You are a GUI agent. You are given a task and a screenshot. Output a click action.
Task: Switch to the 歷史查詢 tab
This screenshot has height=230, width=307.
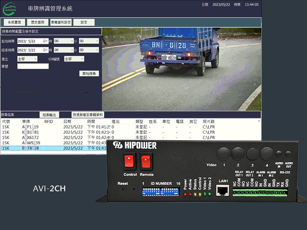pos(38,22)
